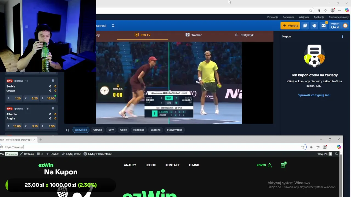This screenshot has height=197, width=351.
Task: Favorite ezwin.pl with address bar star
Action: point(303,147)
